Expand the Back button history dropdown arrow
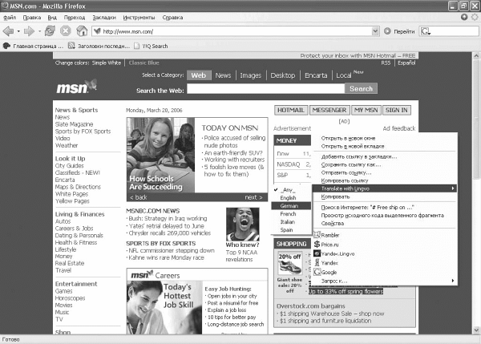 coord(19,30)
